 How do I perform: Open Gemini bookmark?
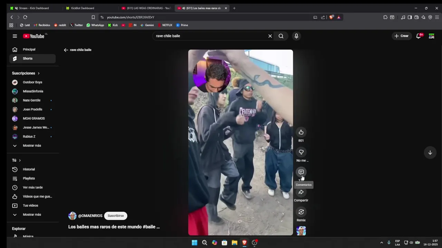pyautogui.click(x=147, y=25)
